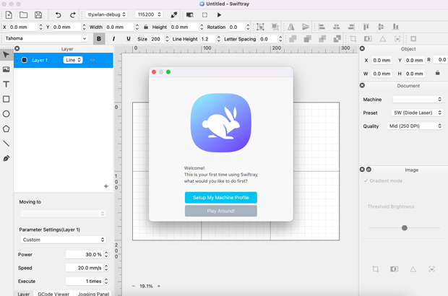Toggle lock in Object panel
Image resolution: width=448 pixels, height=296 pixels.
pos(437,73)
